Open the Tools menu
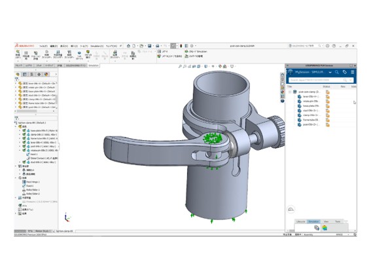Screen dimensions: 371x279 [x=84, y=46]
